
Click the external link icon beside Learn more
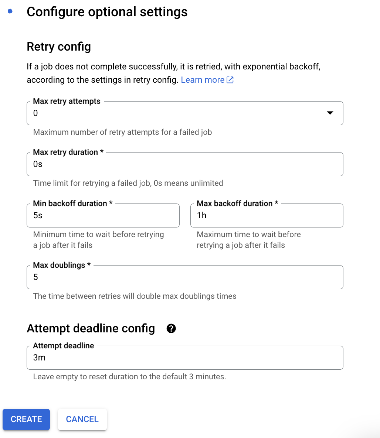click(230, 80)
